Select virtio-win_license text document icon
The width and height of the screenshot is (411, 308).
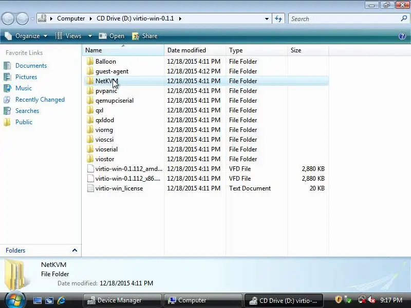90,188
